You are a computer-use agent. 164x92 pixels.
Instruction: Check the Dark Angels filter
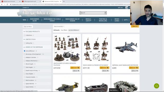[25, 67]
